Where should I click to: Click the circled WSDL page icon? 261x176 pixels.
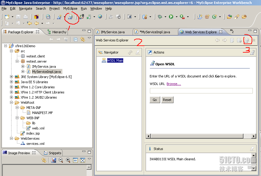coord(247,40)
